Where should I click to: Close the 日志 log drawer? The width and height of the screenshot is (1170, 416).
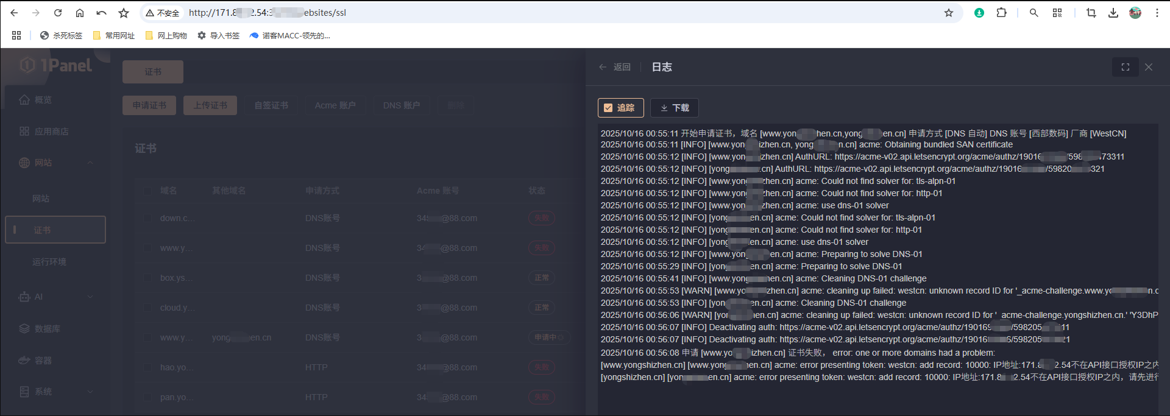(x=1148, y=67)
